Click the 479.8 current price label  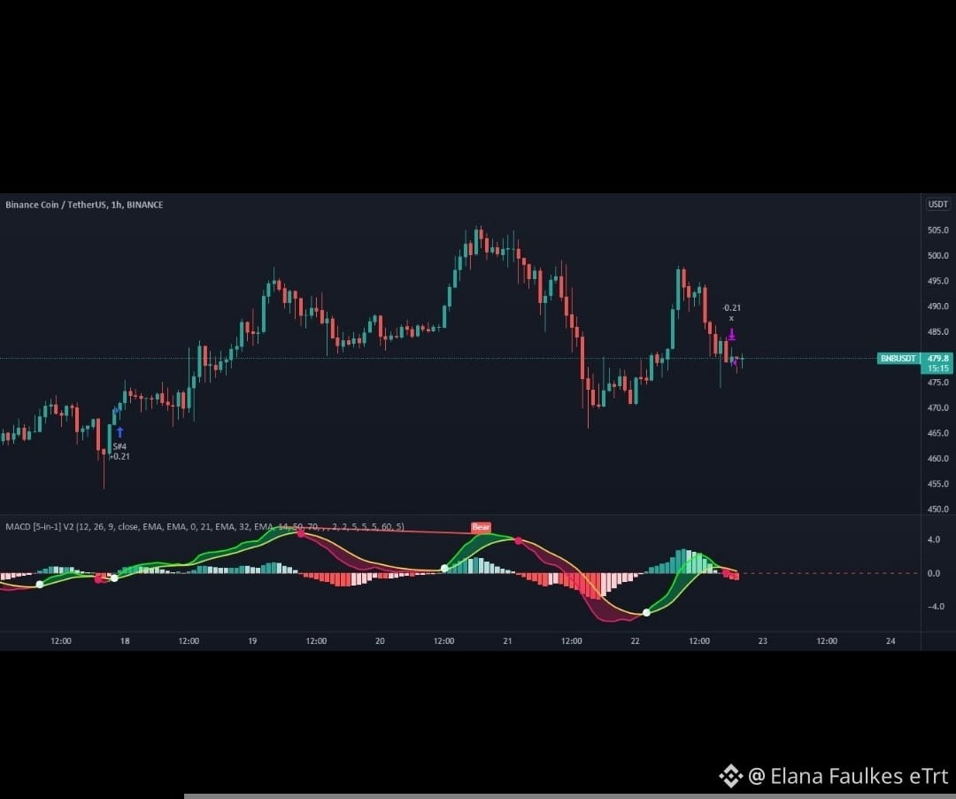[x=937, y=359]
